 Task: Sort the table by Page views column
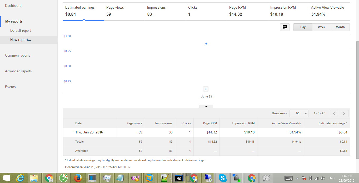pos(134,123)
